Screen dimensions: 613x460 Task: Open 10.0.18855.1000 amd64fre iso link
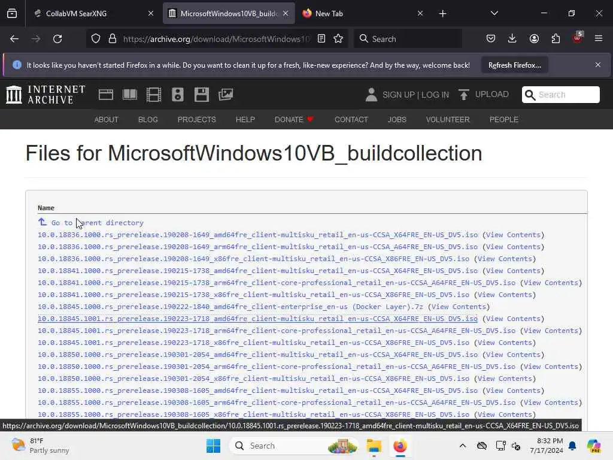pos(257,391)
